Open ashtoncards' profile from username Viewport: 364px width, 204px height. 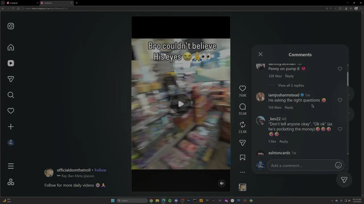[279, 153]
